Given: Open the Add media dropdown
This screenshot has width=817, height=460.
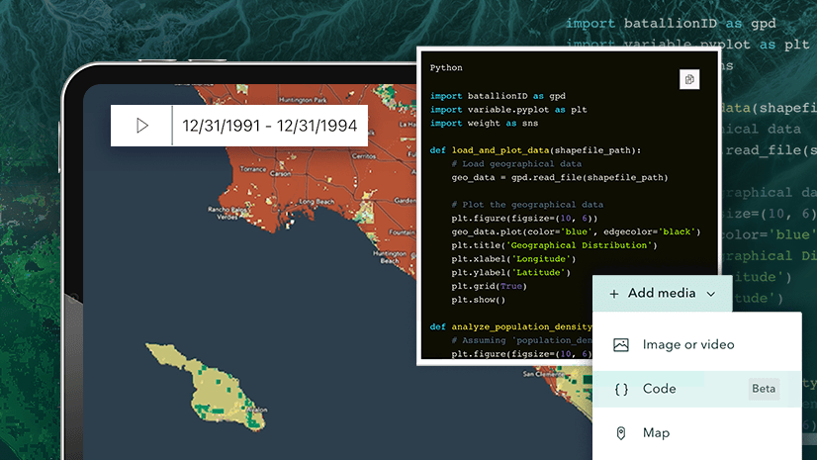Looking at the screenshot, I should coord(662,293).
